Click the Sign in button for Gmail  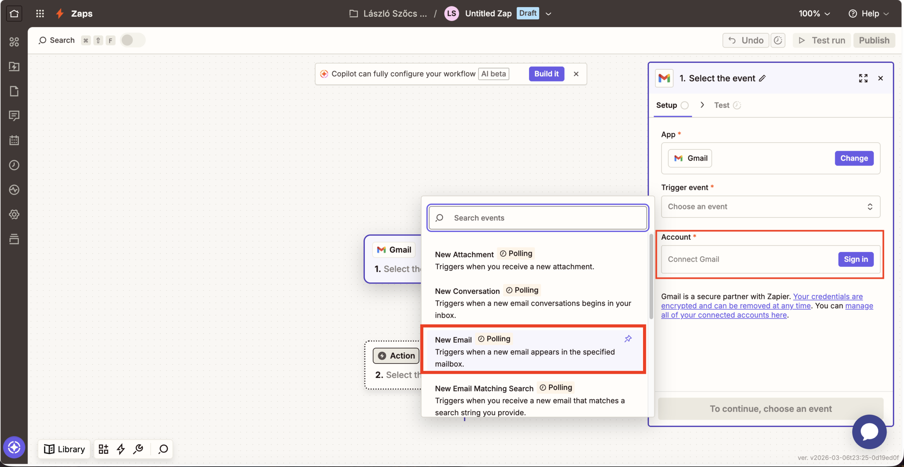[x=856, y=259]
